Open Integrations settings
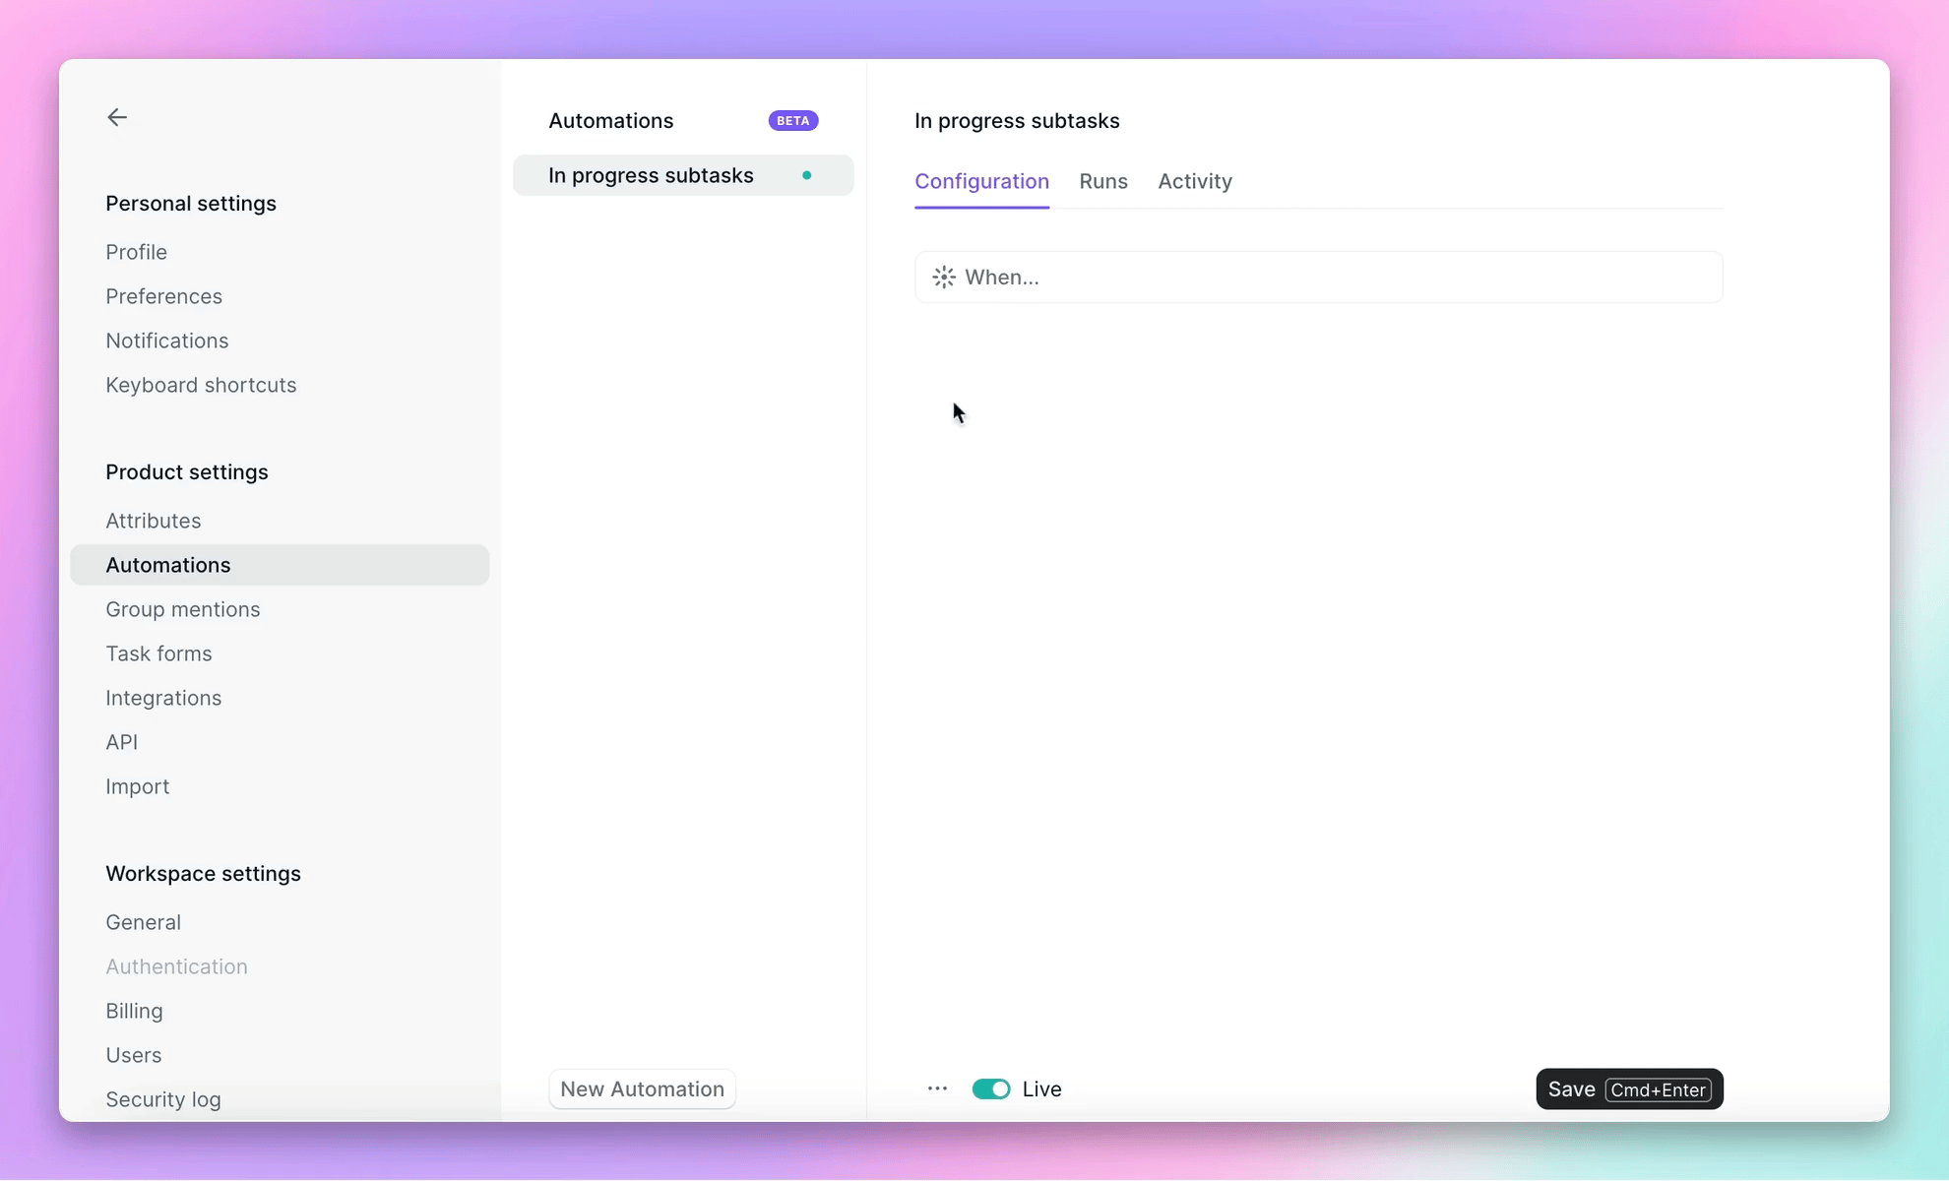The width and height of the screenshot is (1949, 1181). coord(163,698)
